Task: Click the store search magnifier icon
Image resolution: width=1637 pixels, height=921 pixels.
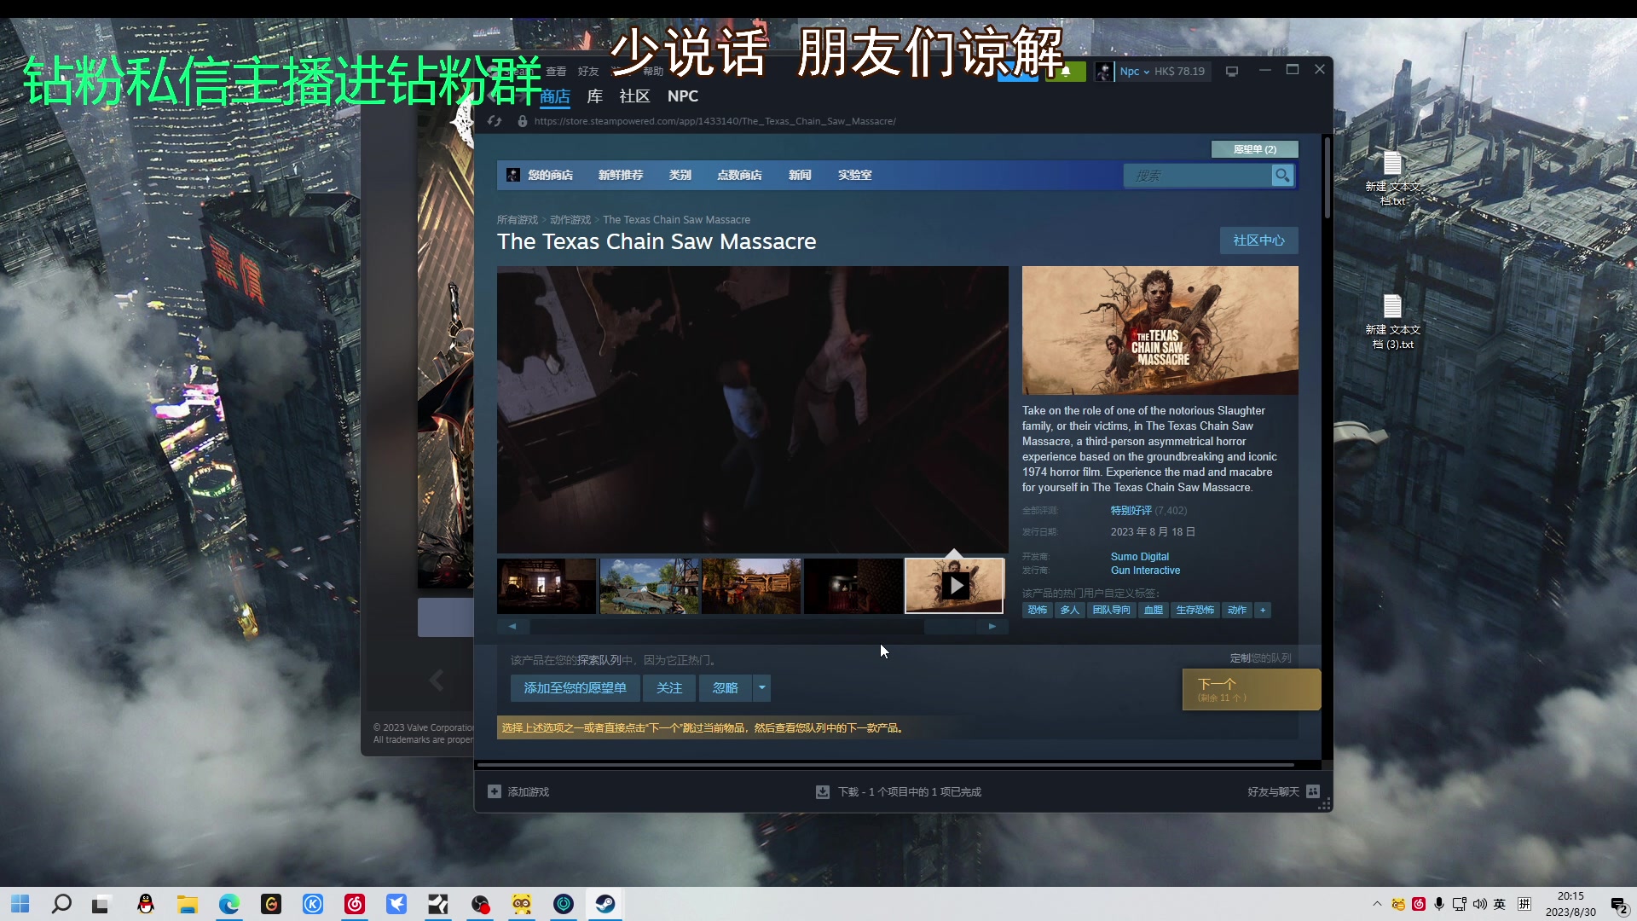Action: click(x=1281, y=176)
